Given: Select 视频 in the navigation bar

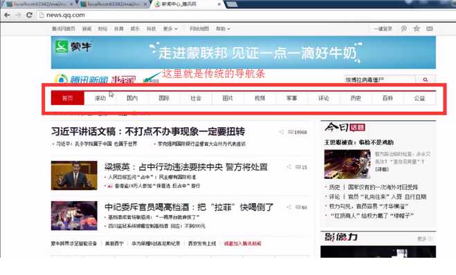Looking at the screenshot, I should pos(259,98).
